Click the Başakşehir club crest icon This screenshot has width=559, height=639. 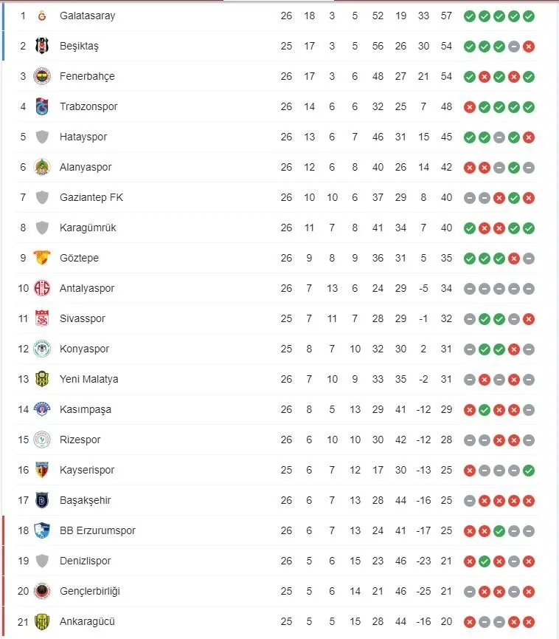click(42, 500)
